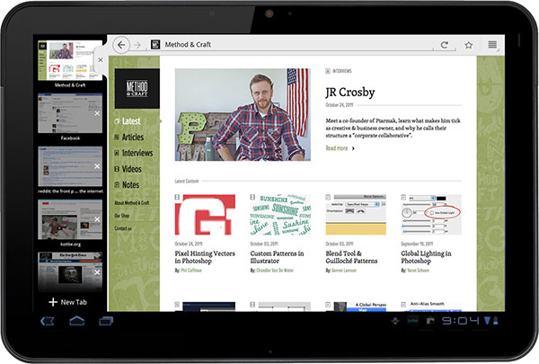Viewport: 539px width, 364px height.
Task: Open Pixel Hinting Vectors thumbnail
Action: point(205,215)
